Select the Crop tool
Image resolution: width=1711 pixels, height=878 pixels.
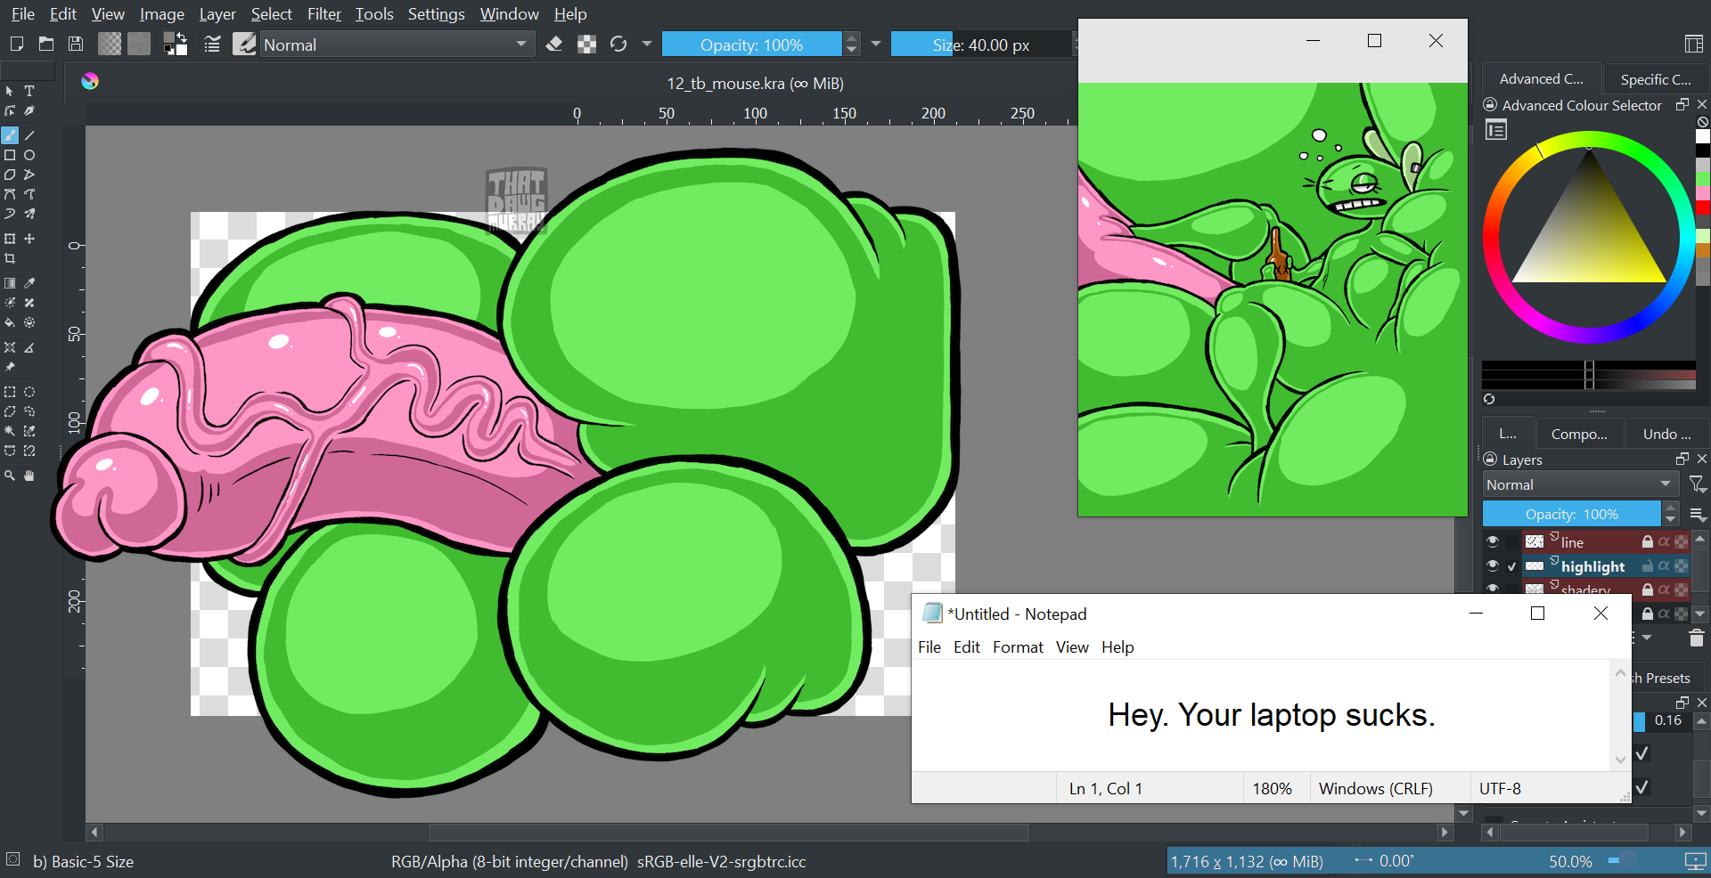[10, 259]
